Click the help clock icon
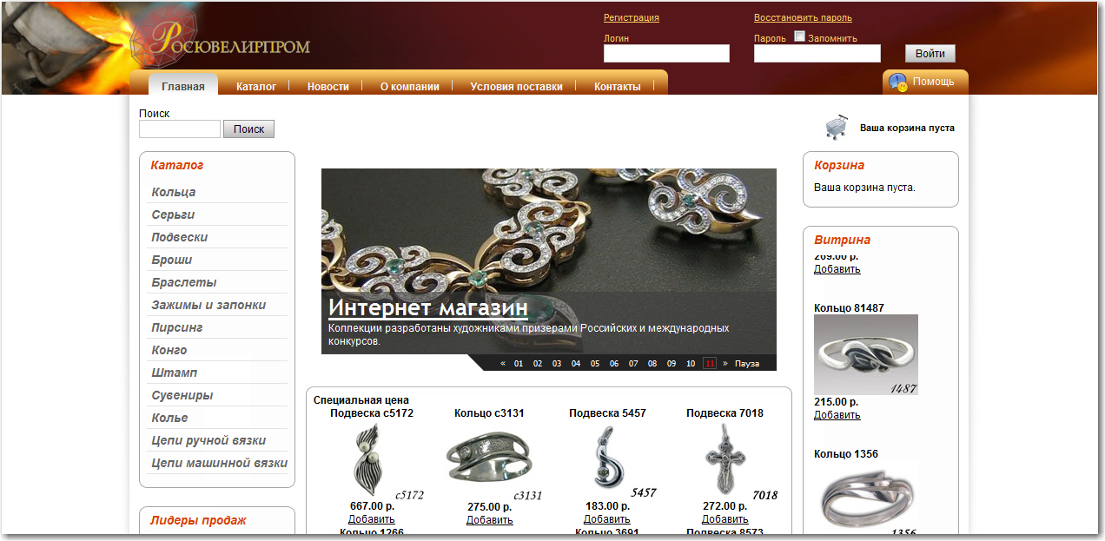 [x=897, y=82]
